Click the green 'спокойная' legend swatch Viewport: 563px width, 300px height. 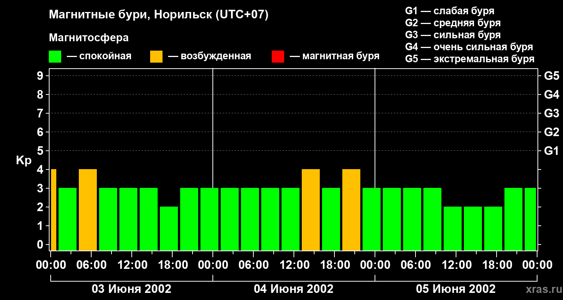(55, 57)
